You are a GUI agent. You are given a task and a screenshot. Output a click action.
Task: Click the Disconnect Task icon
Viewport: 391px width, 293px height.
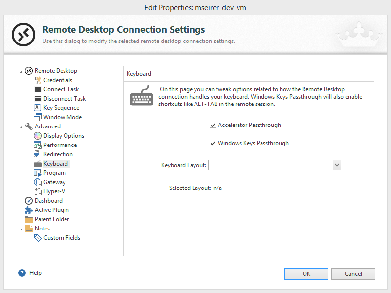(x=38, y=99)
